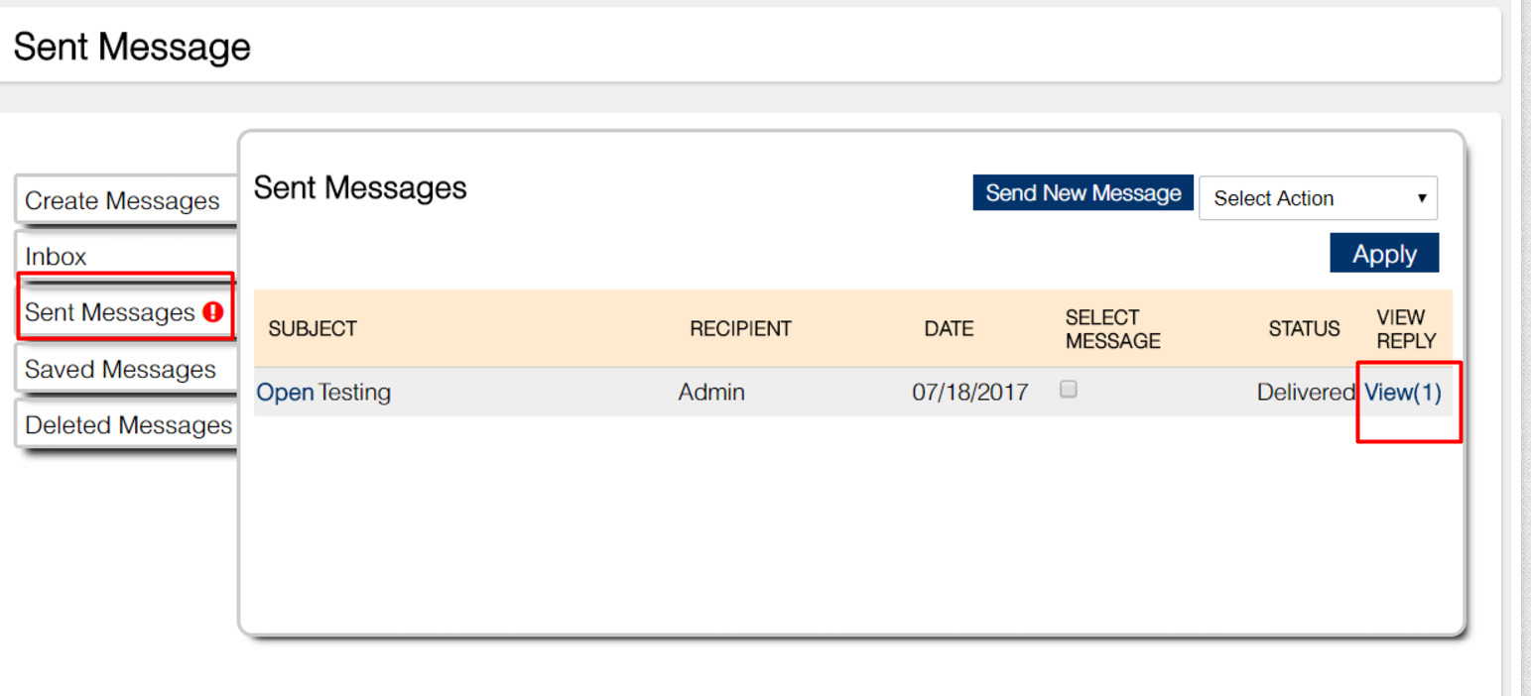Click the right-side page scrollbar
This screenshot has width=1531, height=696.
pyautogui.click(x=1522, y=347)
